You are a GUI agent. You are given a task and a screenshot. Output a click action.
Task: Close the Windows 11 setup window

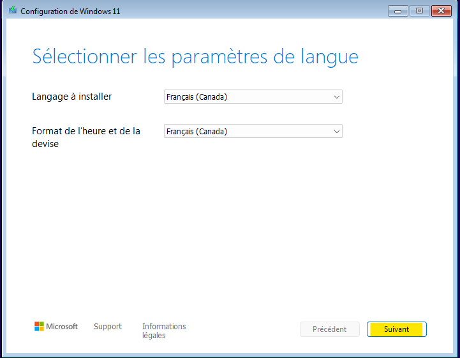coord(441,11)
